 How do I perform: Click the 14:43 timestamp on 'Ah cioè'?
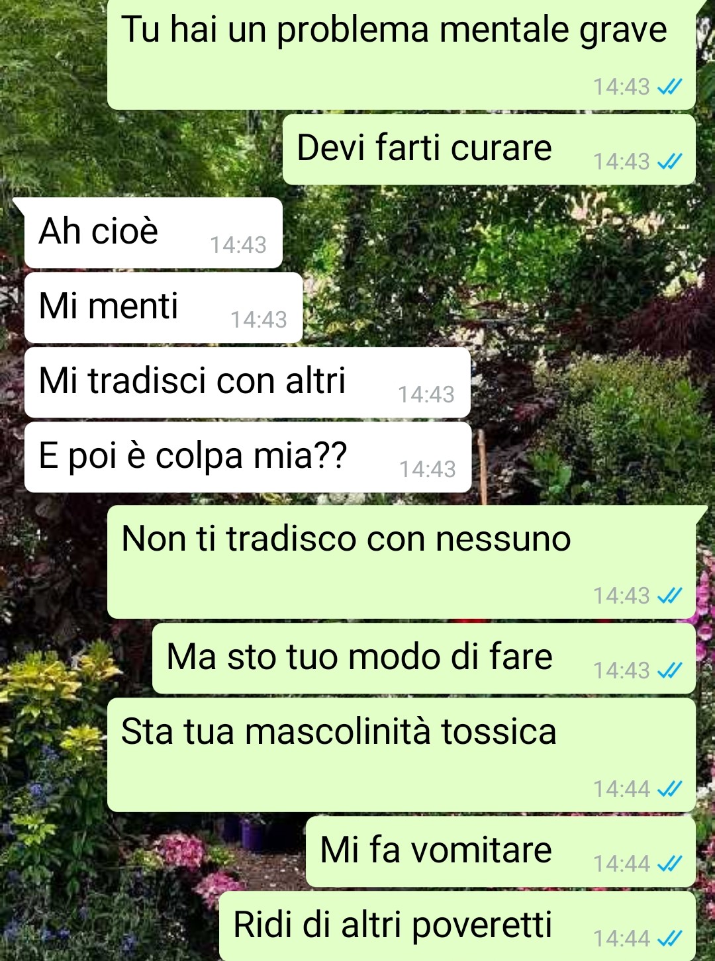click(x=238, y=245)
